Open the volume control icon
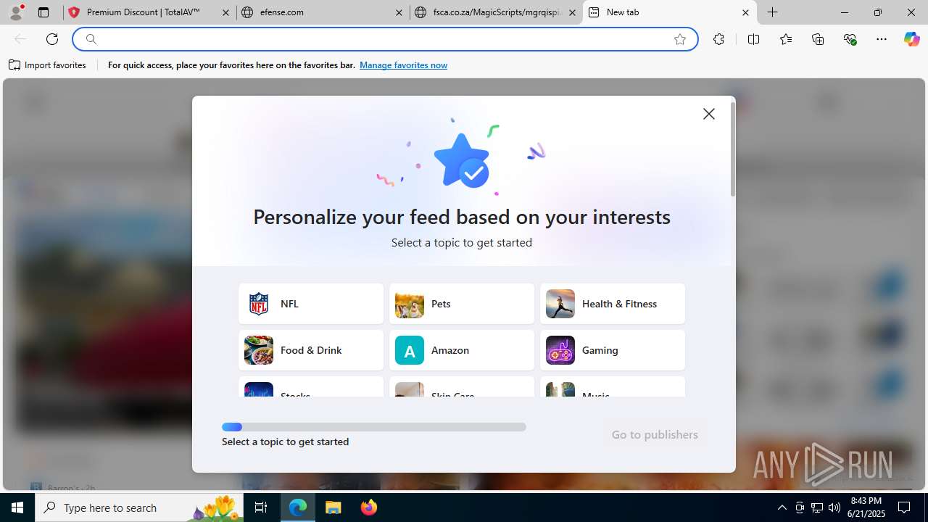The height and width of the screenshot is (522, 928). click(x=834, y=507)
